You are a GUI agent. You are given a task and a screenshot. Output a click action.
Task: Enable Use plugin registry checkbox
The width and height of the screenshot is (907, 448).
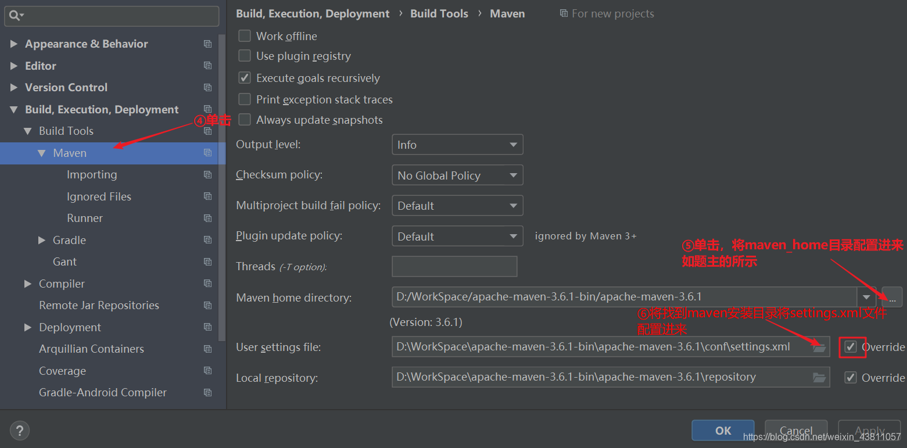[245, 56]
